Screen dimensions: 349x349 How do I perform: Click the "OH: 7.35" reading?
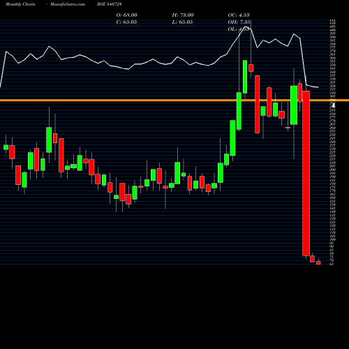pyautogui.click(x=239, y=22)
